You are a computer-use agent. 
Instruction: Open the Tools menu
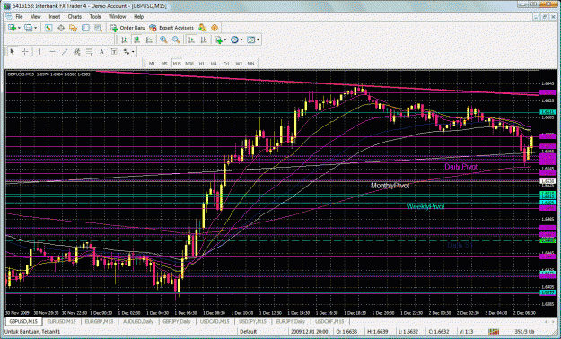click(95, 17)
